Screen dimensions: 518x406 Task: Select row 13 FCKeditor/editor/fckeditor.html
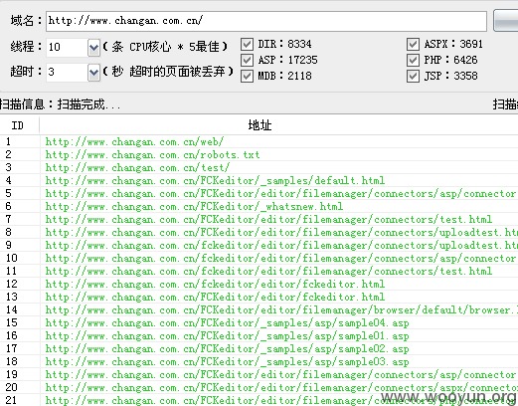point(259,297)
